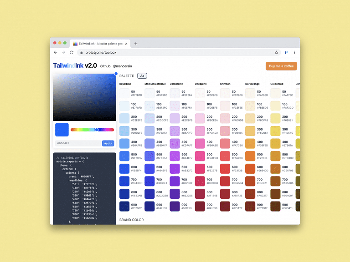
Task: Reload the page
Action: [71, 53]
